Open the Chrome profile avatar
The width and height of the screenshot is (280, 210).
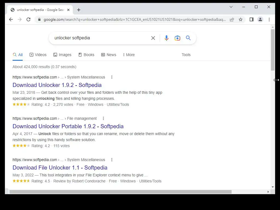(260, 19)
